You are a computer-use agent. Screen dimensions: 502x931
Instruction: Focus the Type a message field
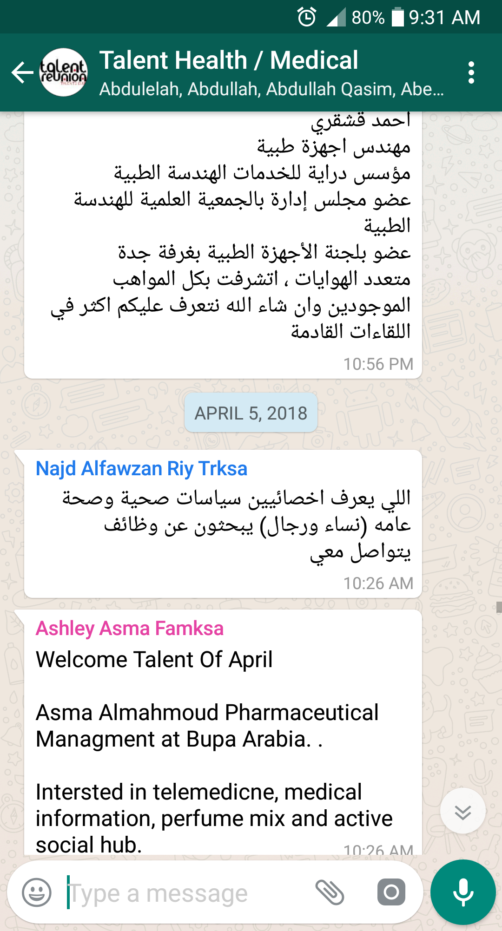pyautogui.click(x=186, y=893)
